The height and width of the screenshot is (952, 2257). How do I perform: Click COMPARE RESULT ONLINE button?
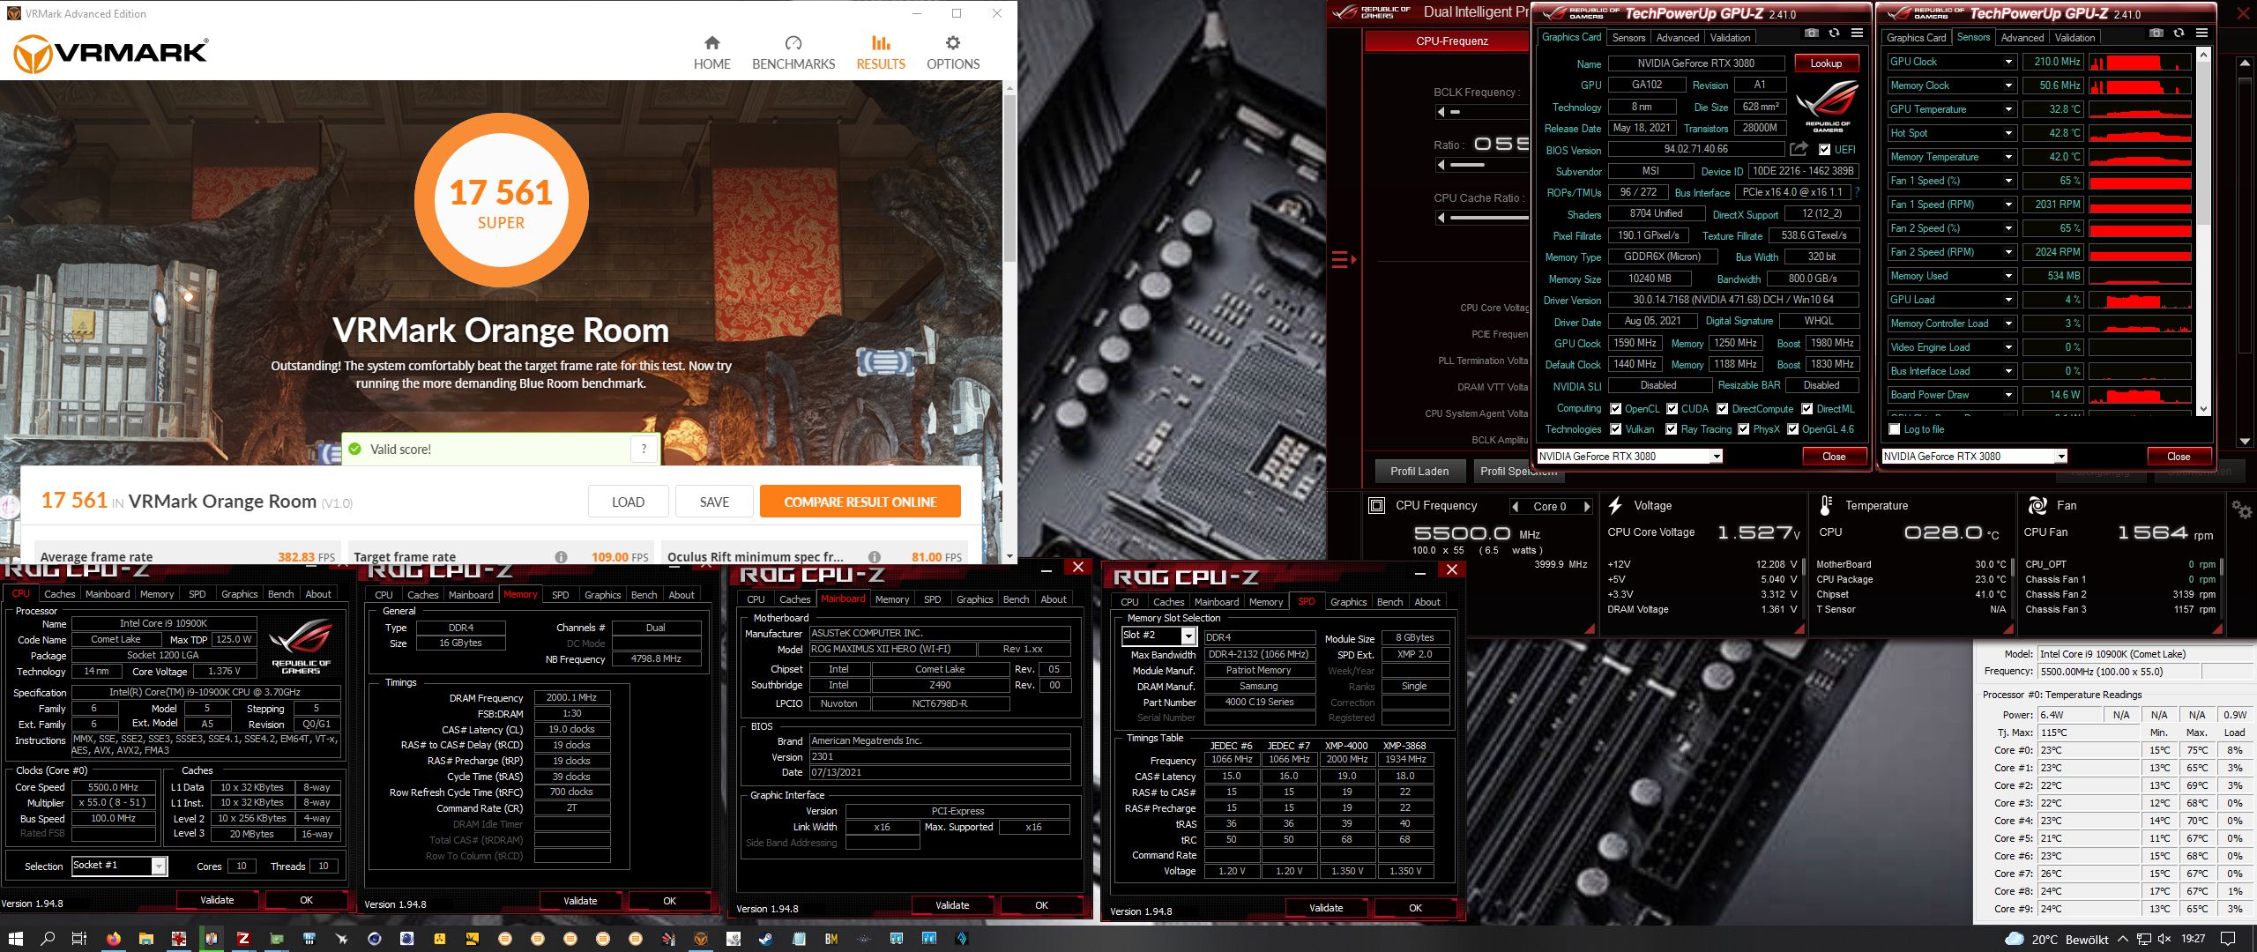(860, 502)
